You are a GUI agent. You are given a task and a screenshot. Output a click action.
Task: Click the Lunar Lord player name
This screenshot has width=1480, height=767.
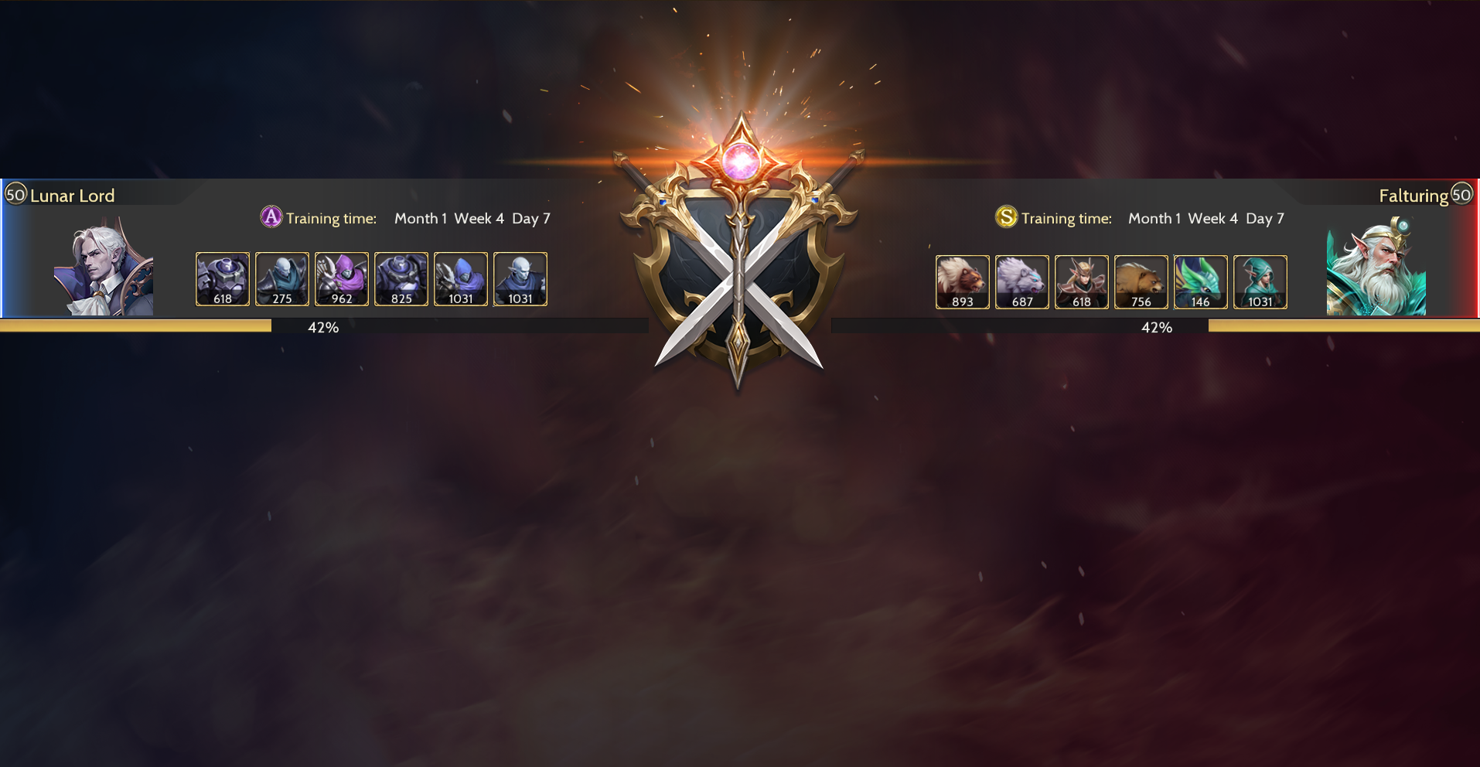click(x=73, y=196)
